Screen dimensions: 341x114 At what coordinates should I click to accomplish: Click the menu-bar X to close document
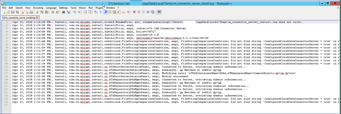338,8
